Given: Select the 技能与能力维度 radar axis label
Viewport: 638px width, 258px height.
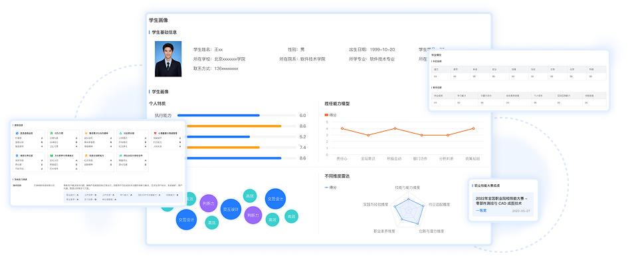Looking at the screenshot, I should [407, 188].
